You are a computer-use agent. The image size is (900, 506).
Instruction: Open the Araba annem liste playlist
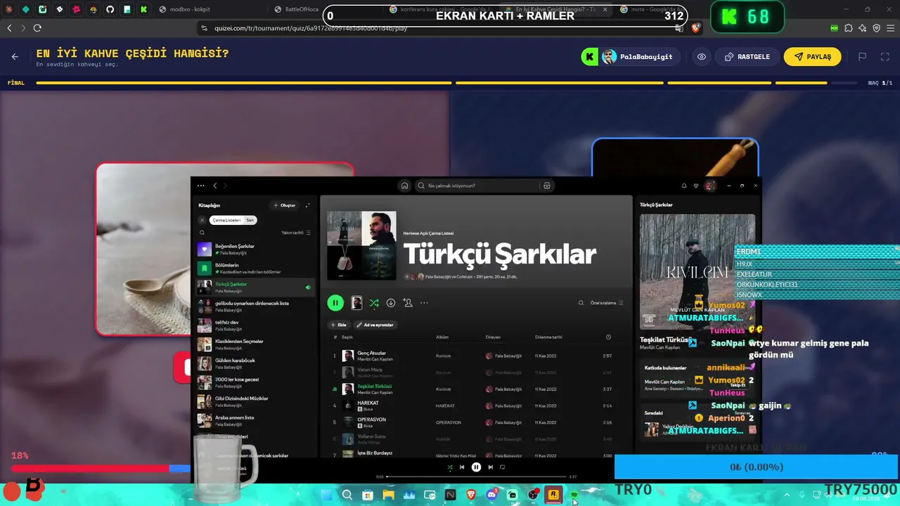[x=255, y=420]
